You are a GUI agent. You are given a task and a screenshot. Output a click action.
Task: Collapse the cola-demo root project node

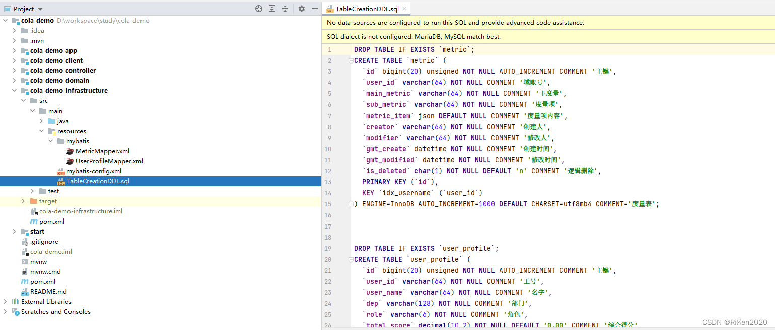[6, 21]
